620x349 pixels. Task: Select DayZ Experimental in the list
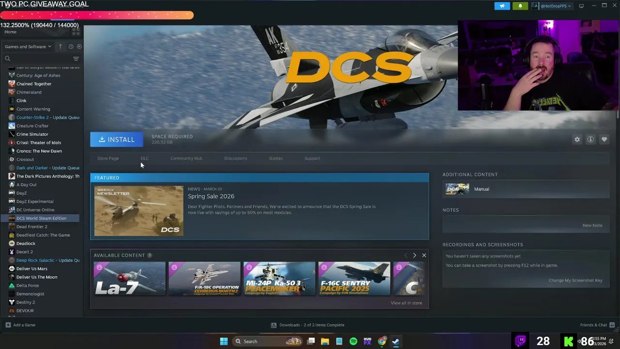(35, 201)
